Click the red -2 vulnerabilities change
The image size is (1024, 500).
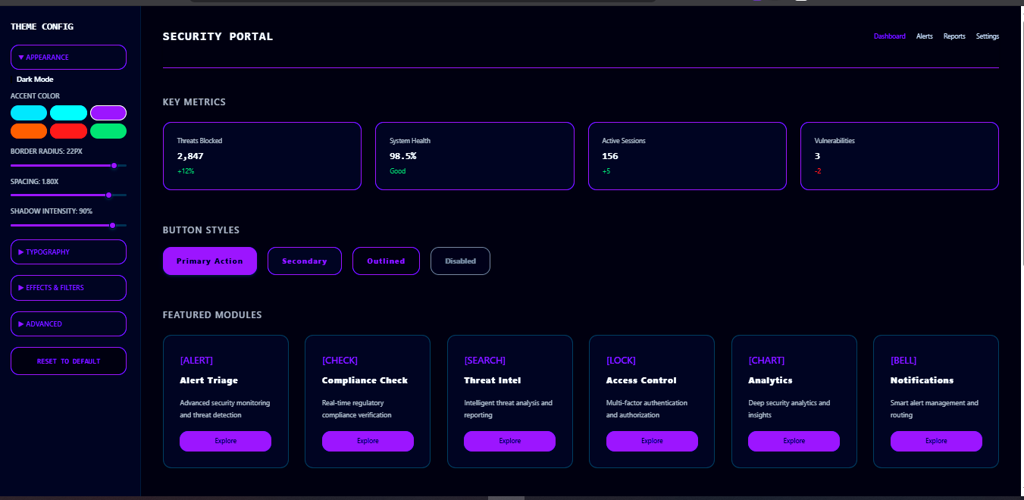pyautogui.click(x=818, y=171)
